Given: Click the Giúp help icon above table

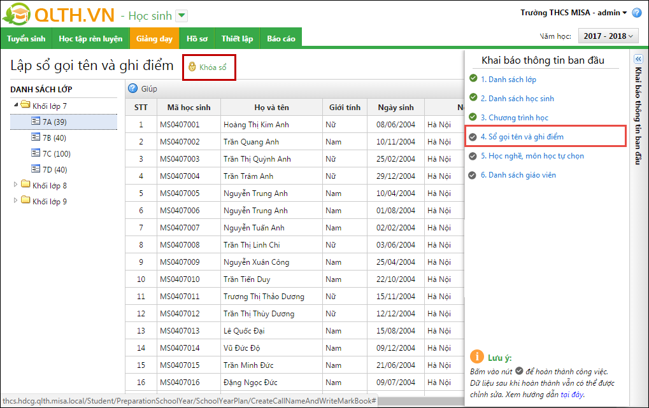Looking at the screenshot, I should click(133, 89).
